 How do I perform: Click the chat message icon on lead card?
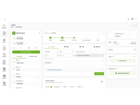click(x=36, y=48)
